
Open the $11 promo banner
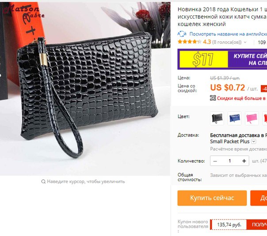222,59
